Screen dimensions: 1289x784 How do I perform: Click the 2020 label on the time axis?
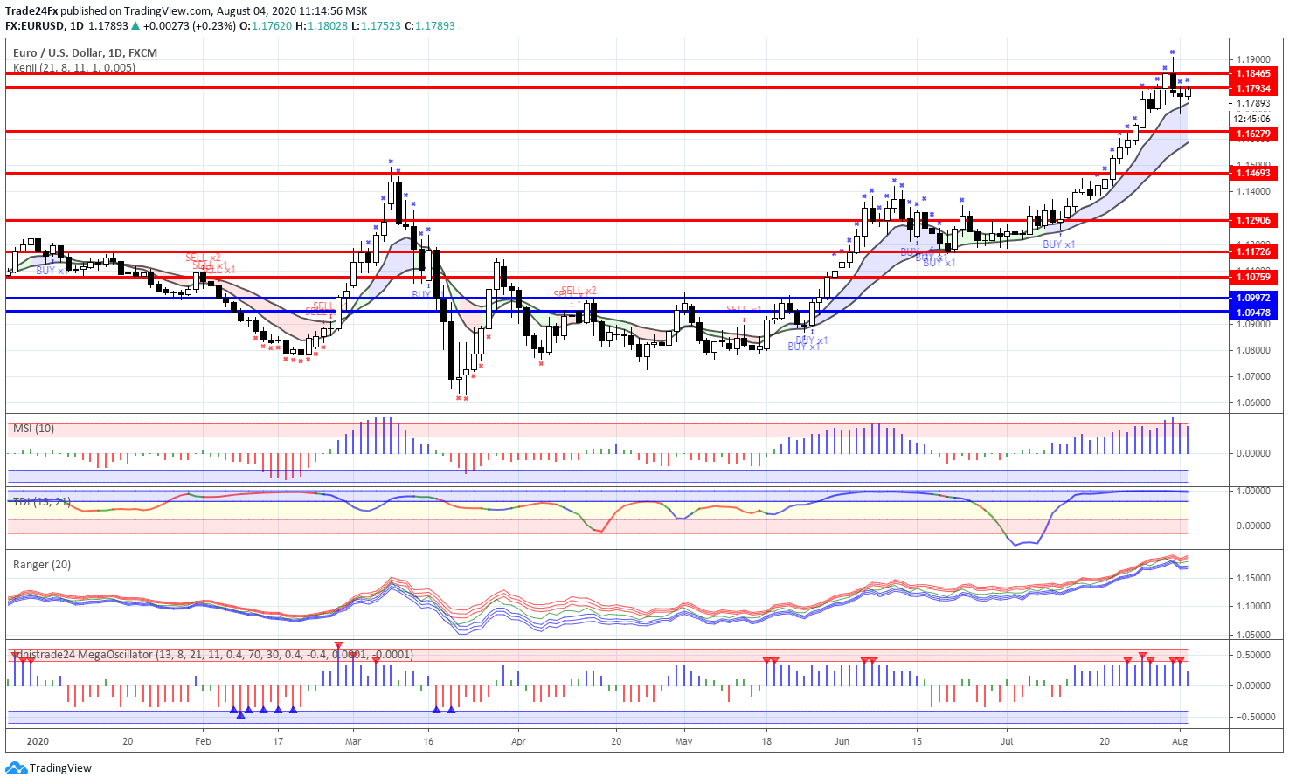click(38, 741)
